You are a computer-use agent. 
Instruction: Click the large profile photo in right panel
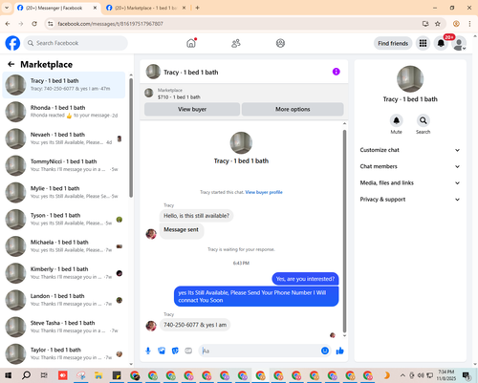pyautogui.click(x=410, y=79)
